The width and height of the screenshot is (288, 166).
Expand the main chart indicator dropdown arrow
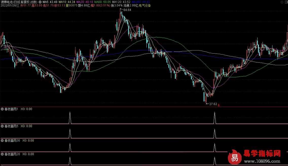coord(40,2)
